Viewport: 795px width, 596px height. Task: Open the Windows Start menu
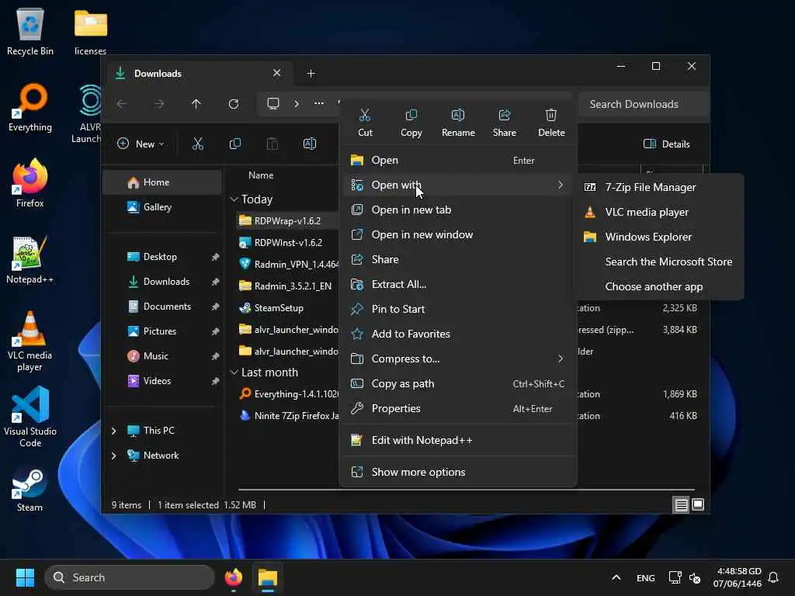25,577
